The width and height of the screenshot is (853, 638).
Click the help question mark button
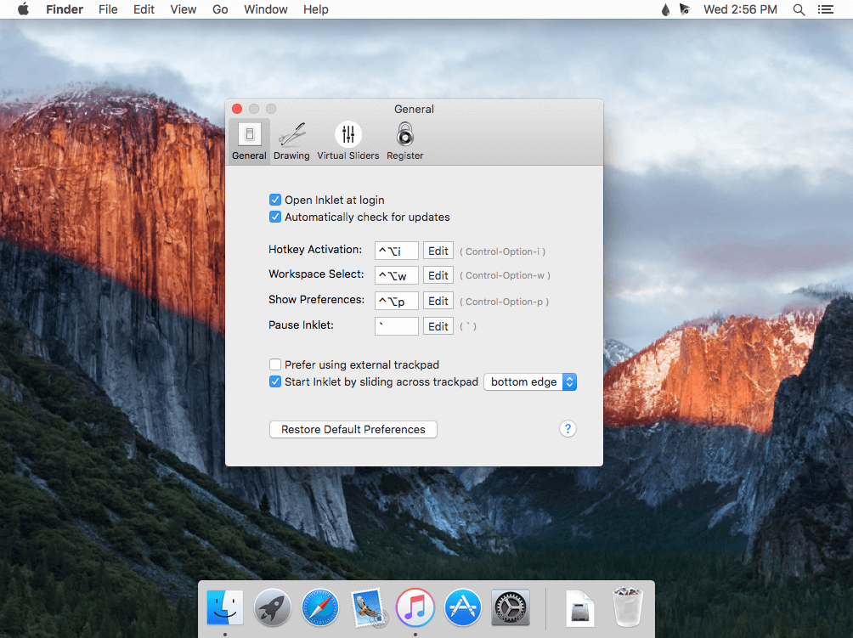pos(568,429)
